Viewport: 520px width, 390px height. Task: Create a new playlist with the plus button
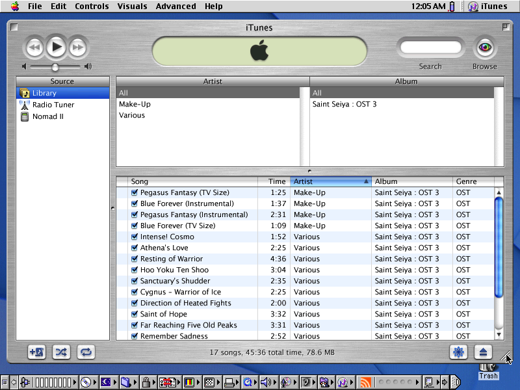(x=36, y=352)
